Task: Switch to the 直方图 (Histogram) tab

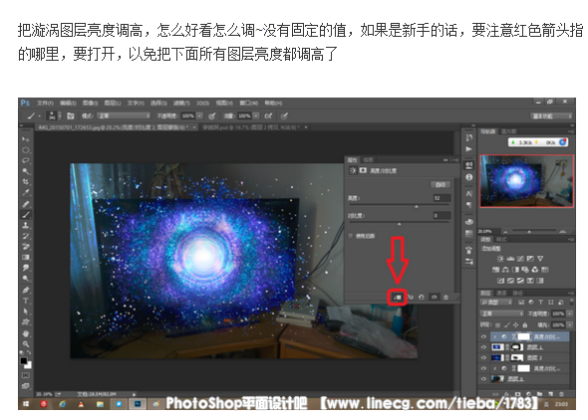Action: coord(509,131)
